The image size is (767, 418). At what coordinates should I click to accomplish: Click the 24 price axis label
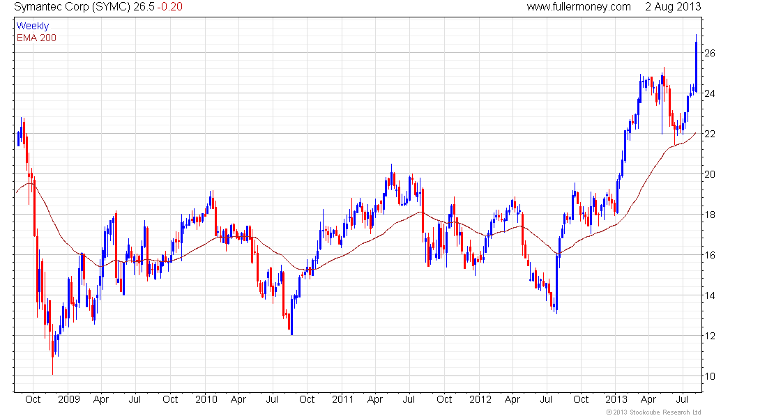(x=709, y=93)
